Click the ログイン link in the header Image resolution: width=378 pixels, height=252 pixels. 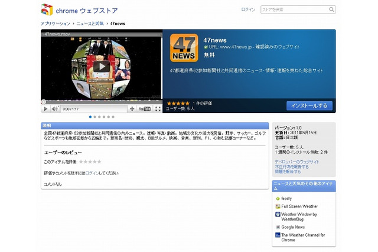click(x=248, y=9)
